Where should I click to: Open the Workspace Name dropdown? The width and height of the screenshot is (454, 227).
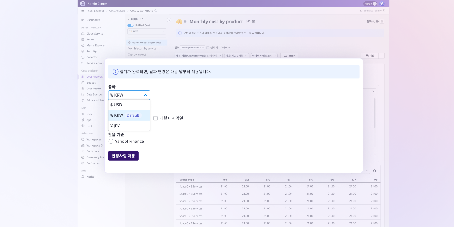point(192,47)
